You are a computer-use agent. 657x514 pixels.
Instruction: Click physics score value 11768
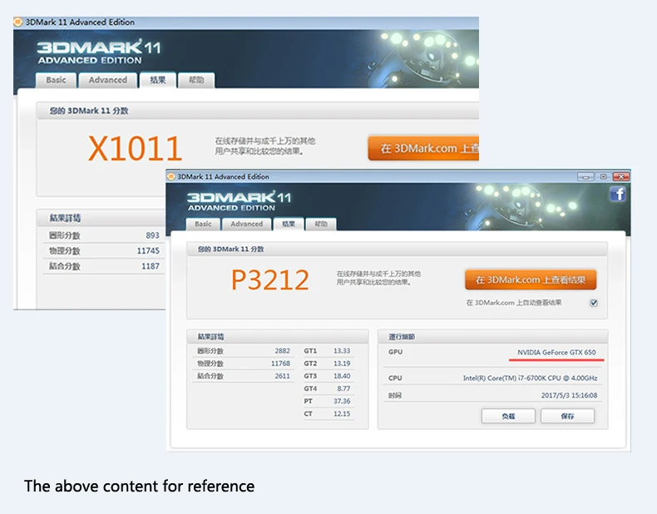click(280, 363)
